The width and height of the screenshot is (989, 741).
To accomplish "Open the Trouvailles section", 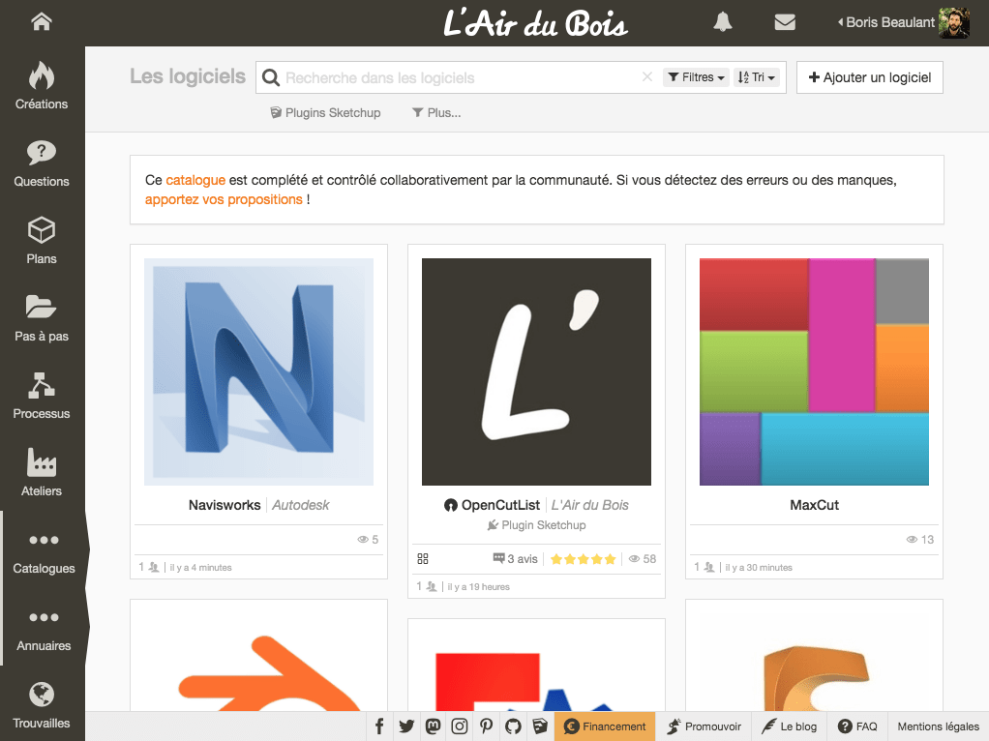I will click(42, 705).
